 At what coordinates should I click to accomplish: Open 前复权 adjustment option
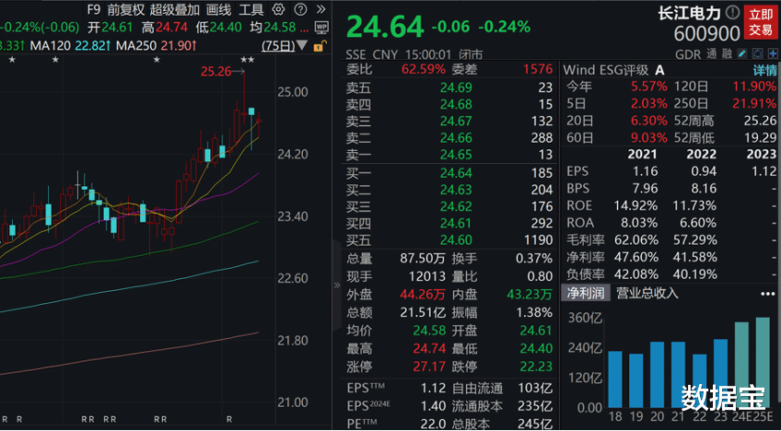126,9
